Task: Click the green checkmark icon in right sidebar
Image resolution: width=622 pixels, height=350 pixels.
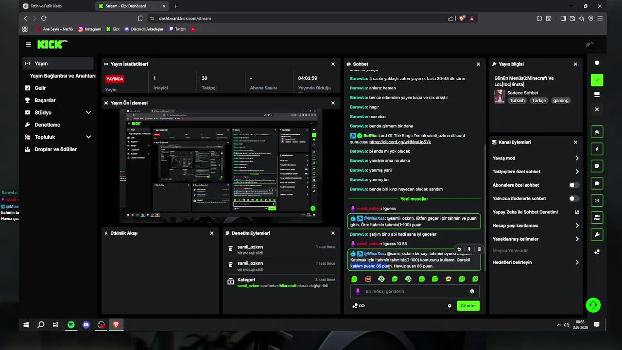Action: pyautogui.click(x=597, y=80)
